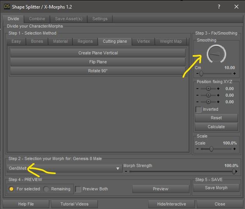Viewport: 245px width, 209px height.
Task: Click the Calculate button
Action: 216,127
